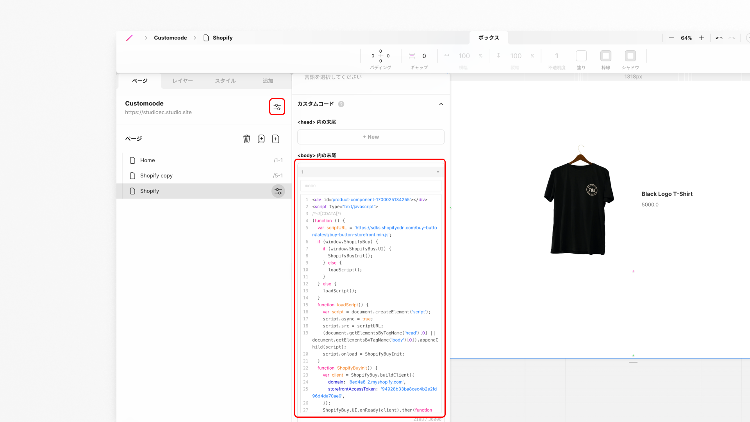The height and width of the screenshot is (422, 750).
Task: Click the padding control
Action: click(x=380, y=56)
